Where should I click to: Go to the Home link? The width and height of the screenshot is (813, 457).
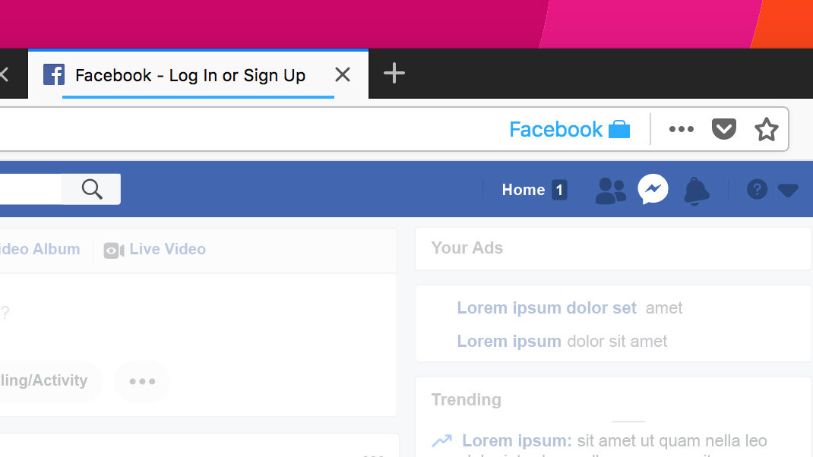[x=524, y=190]
